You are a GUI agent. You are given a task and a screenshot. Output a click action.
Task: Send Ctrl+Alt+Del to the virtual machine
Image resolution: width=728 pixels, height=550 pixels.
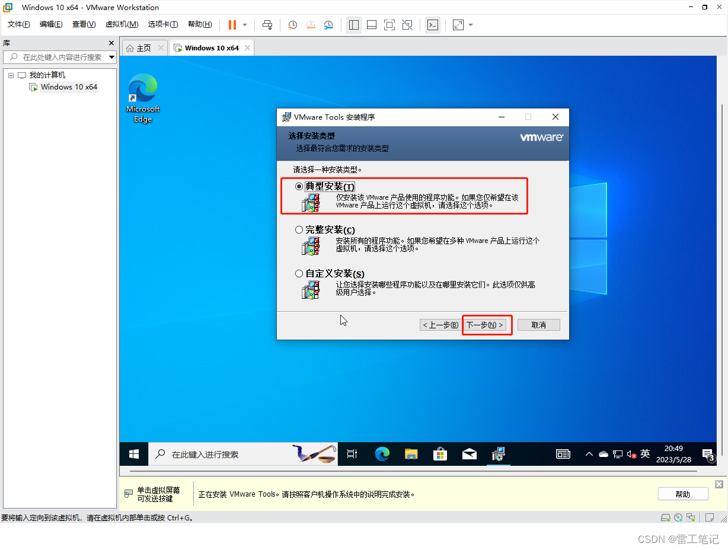tap(267, 25)
